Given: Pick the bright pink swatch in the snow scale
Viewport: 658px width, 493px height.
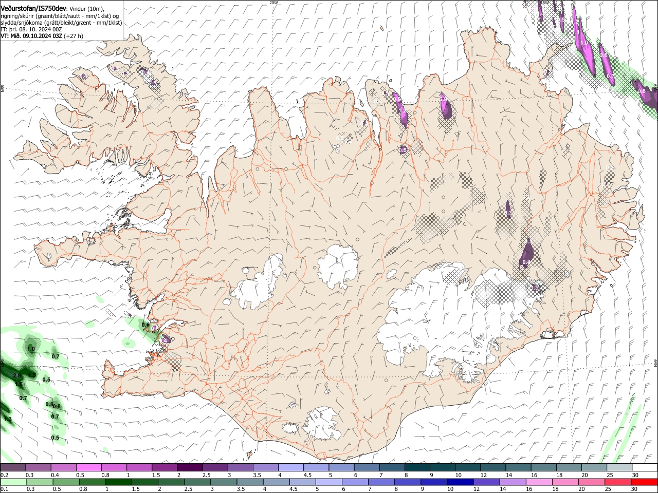Looking at the screenshot, I should 89,468.
